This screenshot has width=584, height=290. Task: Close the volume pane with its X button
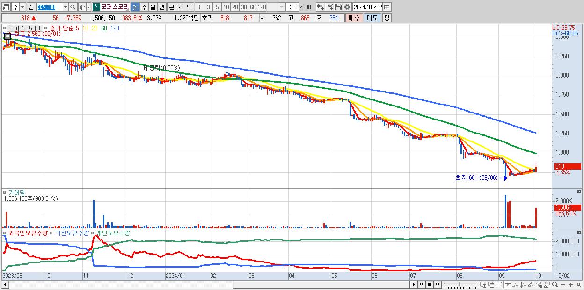[x=580, y=192]
